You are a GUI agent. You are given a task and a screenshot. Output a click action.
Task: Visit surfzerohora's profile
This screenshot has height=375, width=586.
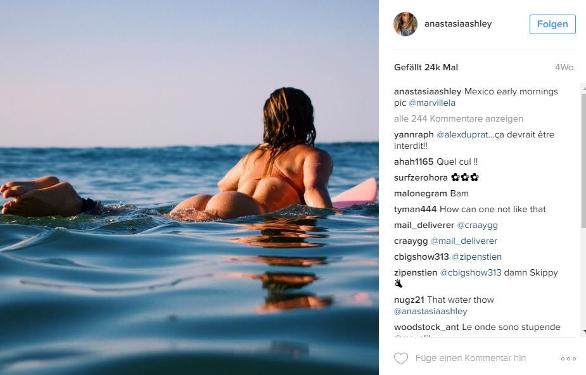tap(421, 177)
